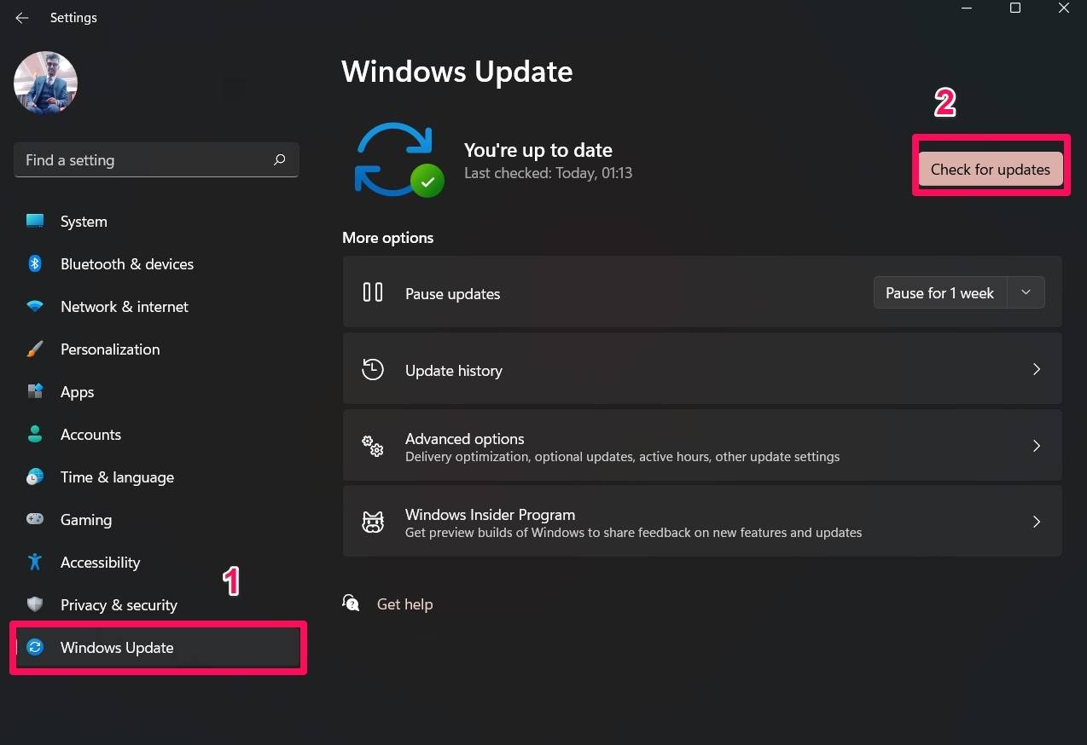1087x745 pixels.
Task: Expand Advanced options row arrow
Action: [1037, 446]
